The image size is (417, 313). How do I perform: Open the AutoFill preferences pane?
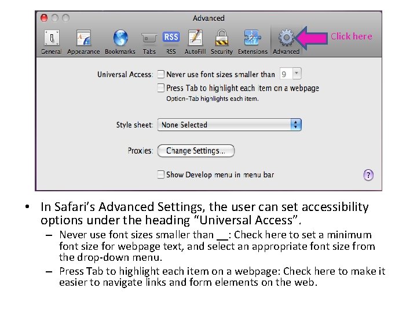click(x=195, y=42)
